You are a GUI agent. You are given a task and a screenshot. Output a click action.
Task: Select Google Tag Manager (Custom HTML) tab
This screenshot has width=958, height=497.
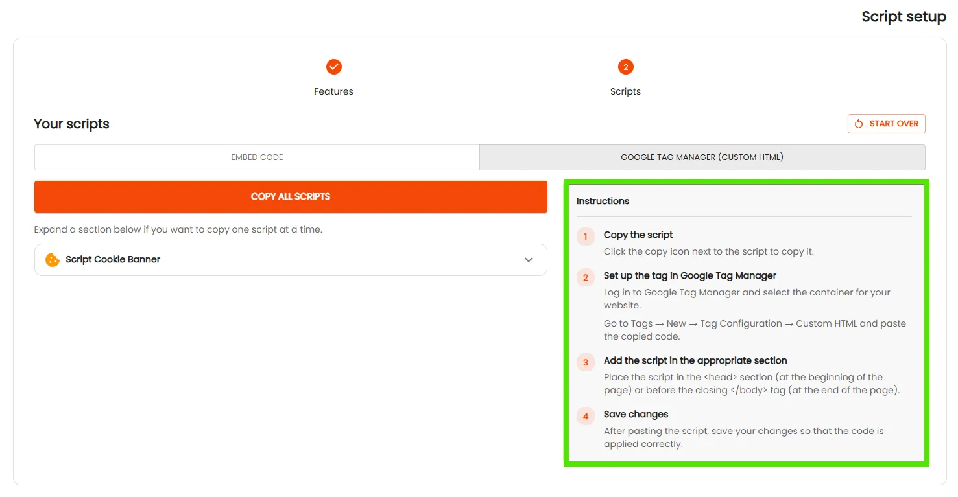[x=702, y=157]
